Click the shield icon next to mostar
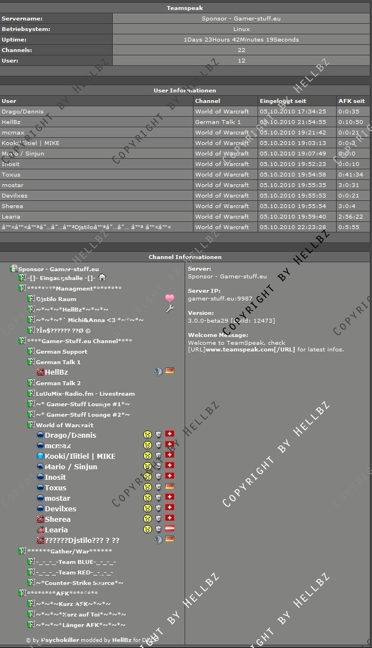The height and width of the screenshot is (648, 372). pyautogui.click(x=158, y=497)
